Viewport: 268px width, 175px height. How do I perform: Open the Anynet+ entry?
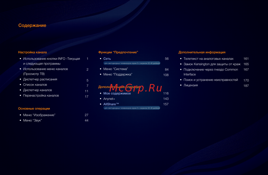pos(109,99)
